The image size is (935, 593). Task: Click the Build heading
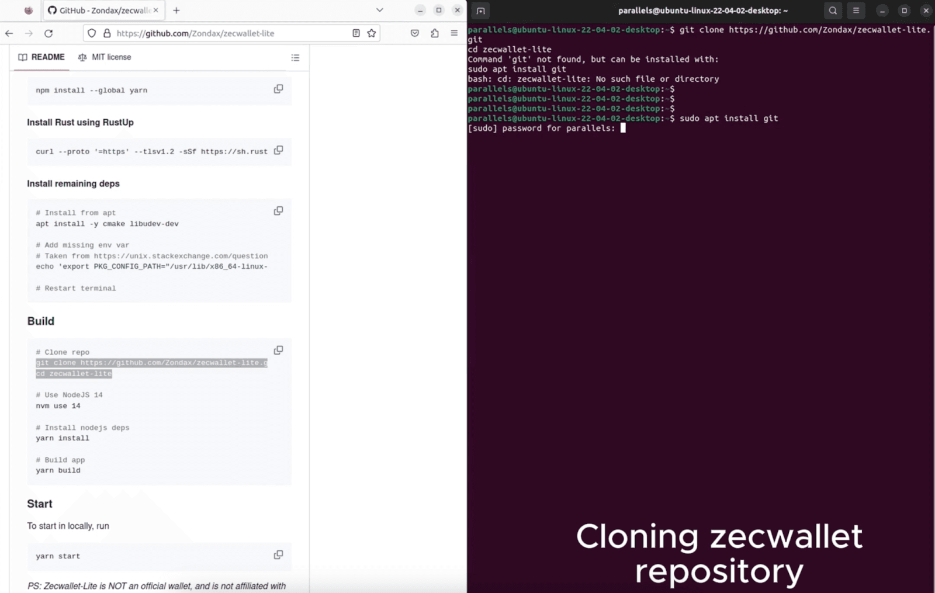click(x=41, y=321)
